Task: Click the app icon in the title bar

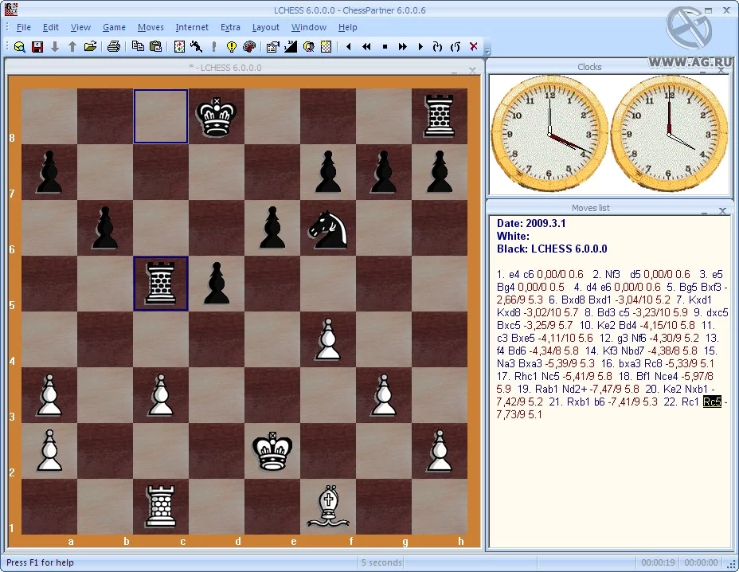Action: tap(10, 9)
